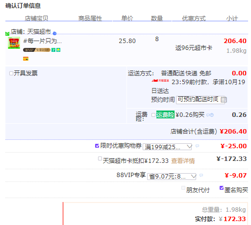Screen dimensions: 251x225
Task: Click the 查看详情 link
Action: pyautogui.click(x=183, y=161)
